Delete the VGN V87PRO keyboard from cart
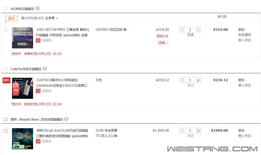Screen dimensions: 261x155 click(241, 29)
